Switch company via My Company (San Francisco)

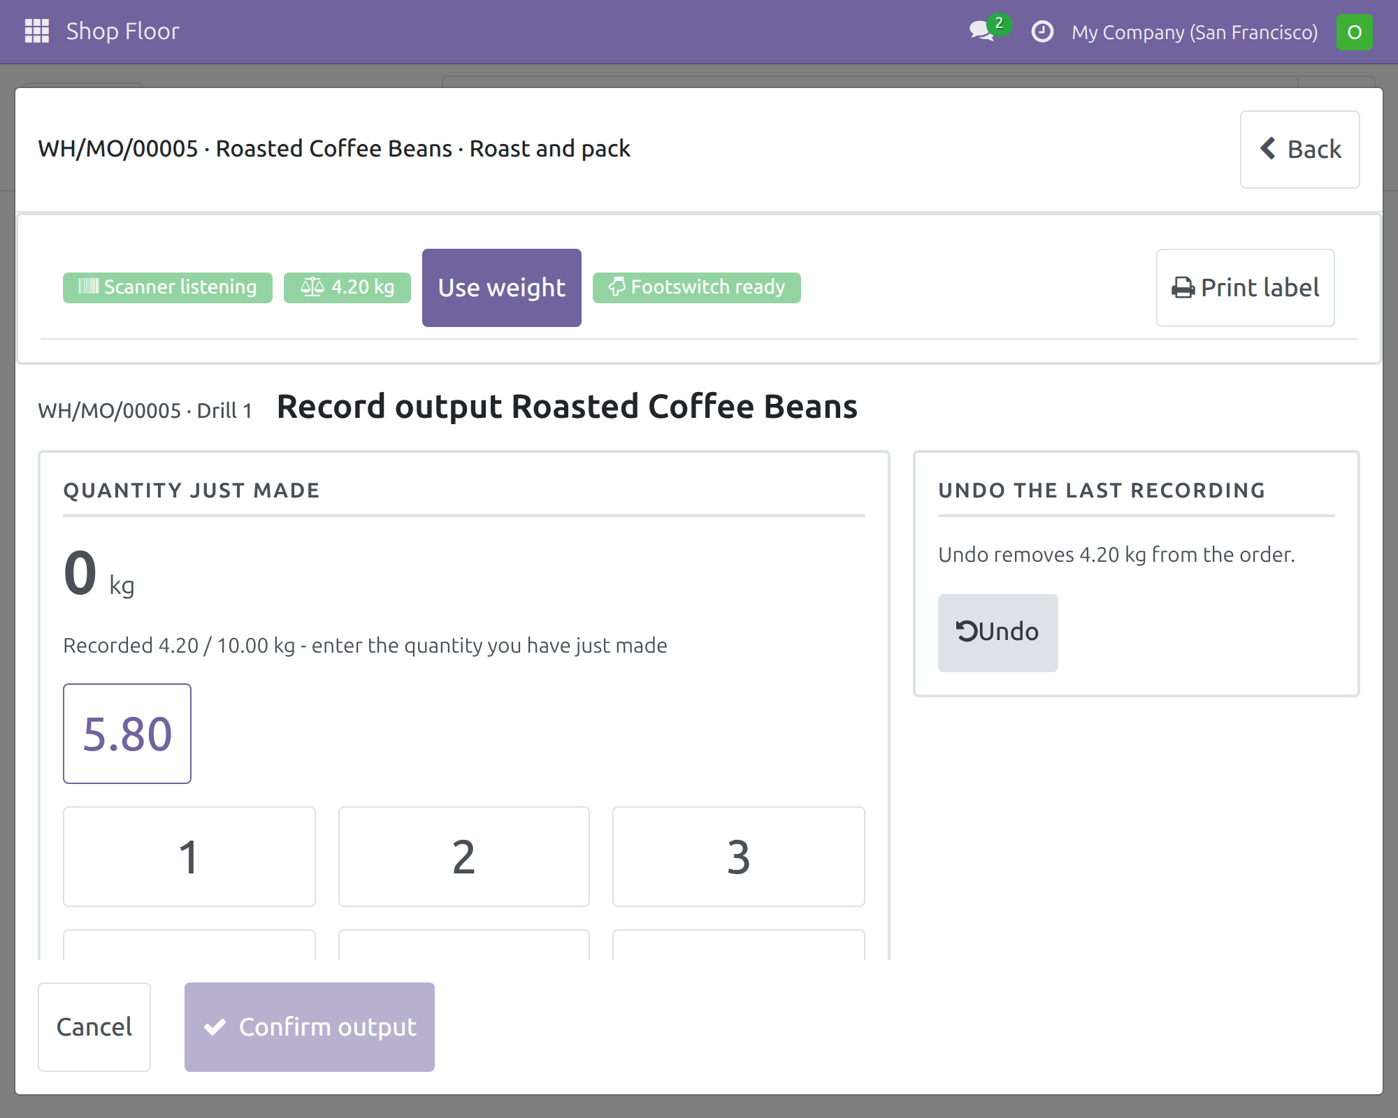coord(1195,32)
